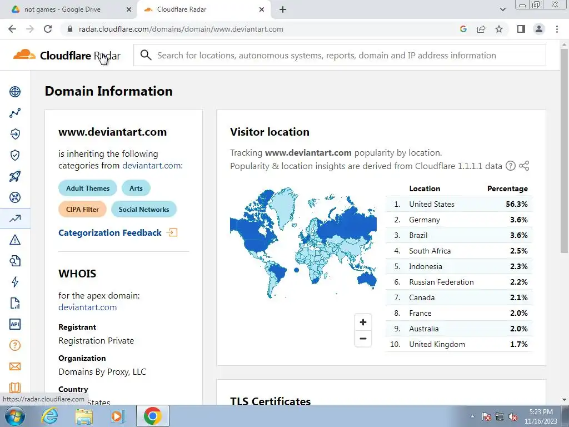Open the deviantart.com apex domain WHOIS link
The width and height of the screenshot is (569, 427).
[87, 307]
